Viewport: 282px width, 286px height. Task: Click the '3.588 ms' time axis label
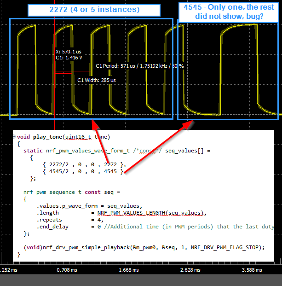(x=252, y=270)
